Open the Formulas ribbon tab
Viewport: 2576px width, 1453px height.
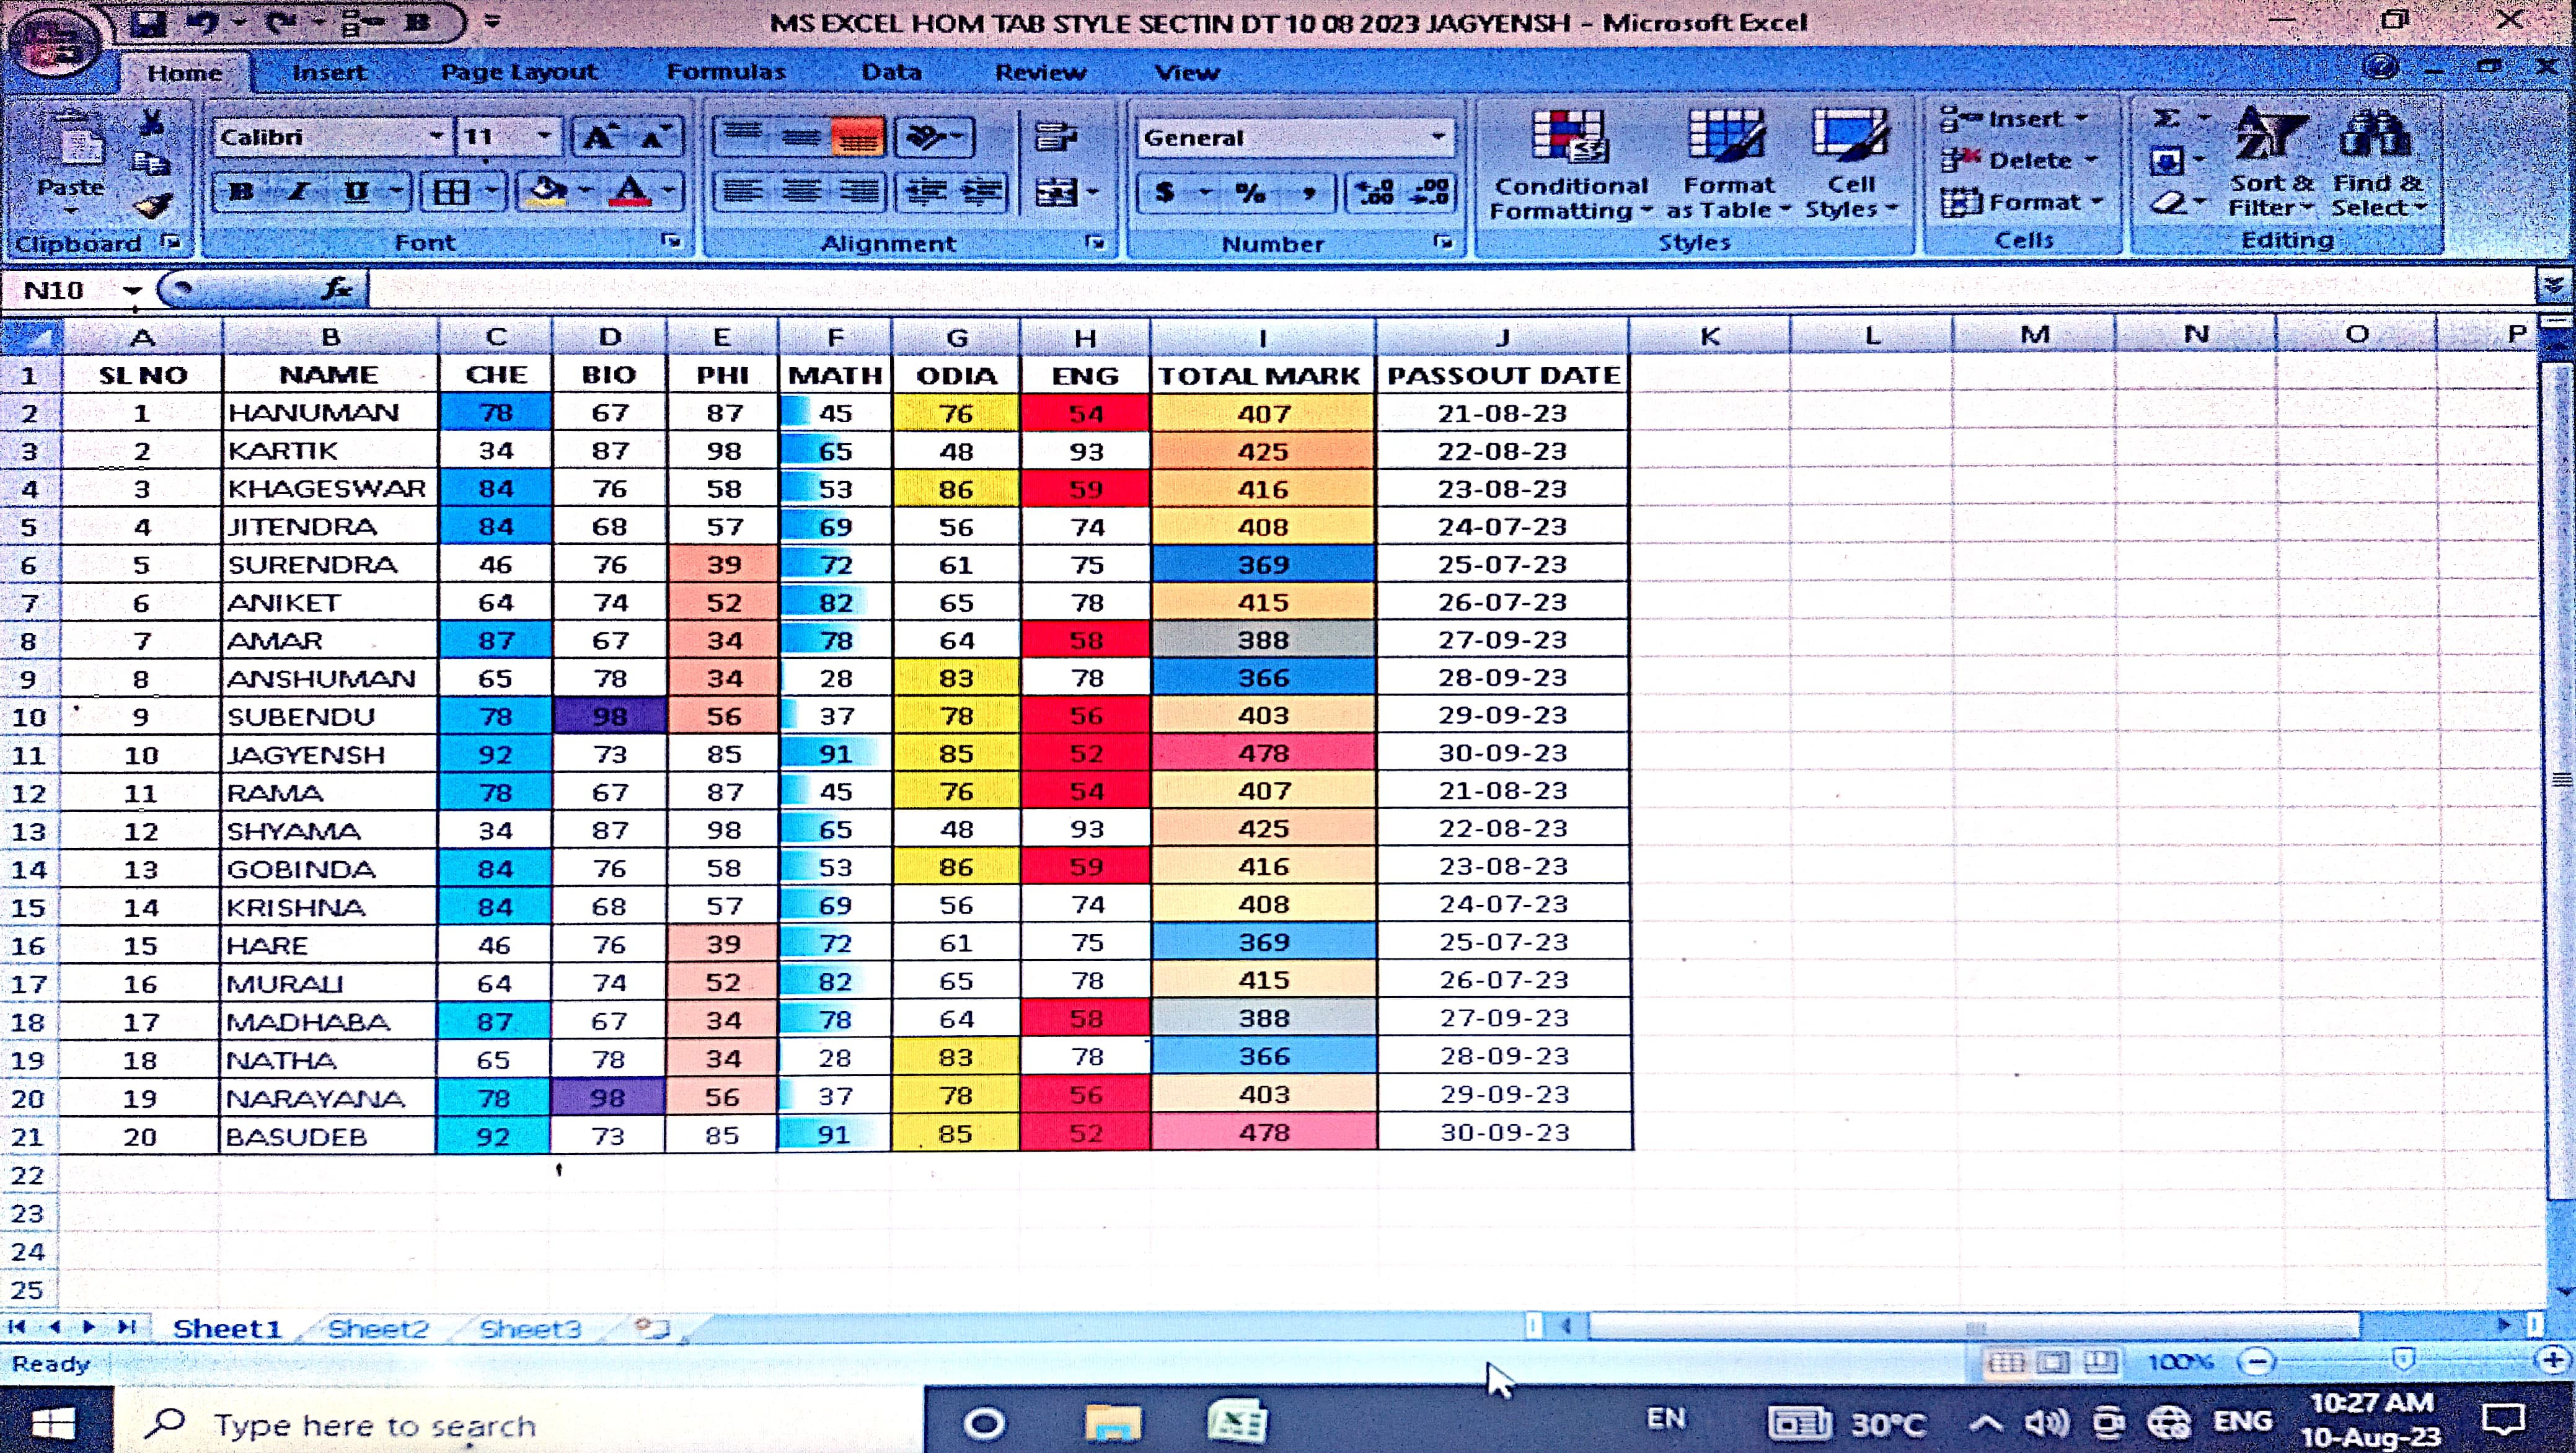[x=725, y=72]
